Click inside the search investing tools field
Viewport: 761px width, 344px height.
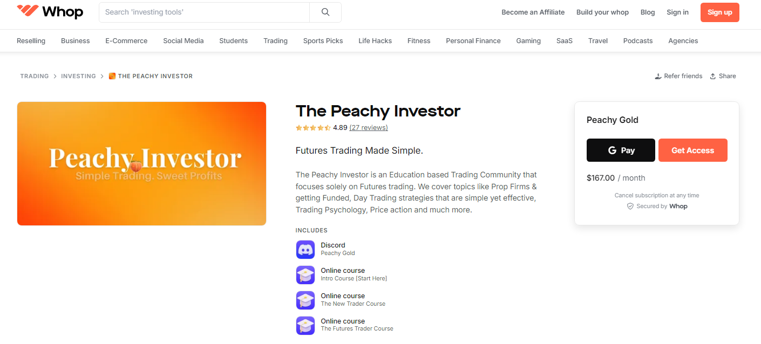pyautogui.click(x=204, y=12)
